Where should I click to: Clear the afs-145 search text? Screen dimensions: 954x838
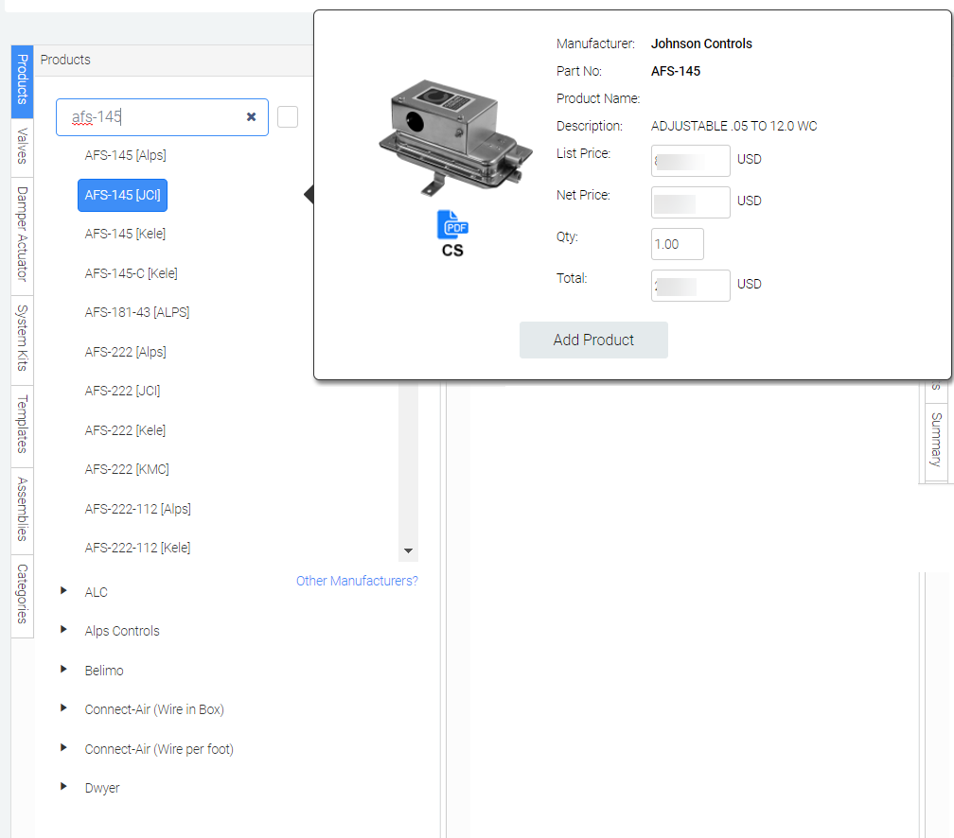pyautogui.click(x=252, y=116)
